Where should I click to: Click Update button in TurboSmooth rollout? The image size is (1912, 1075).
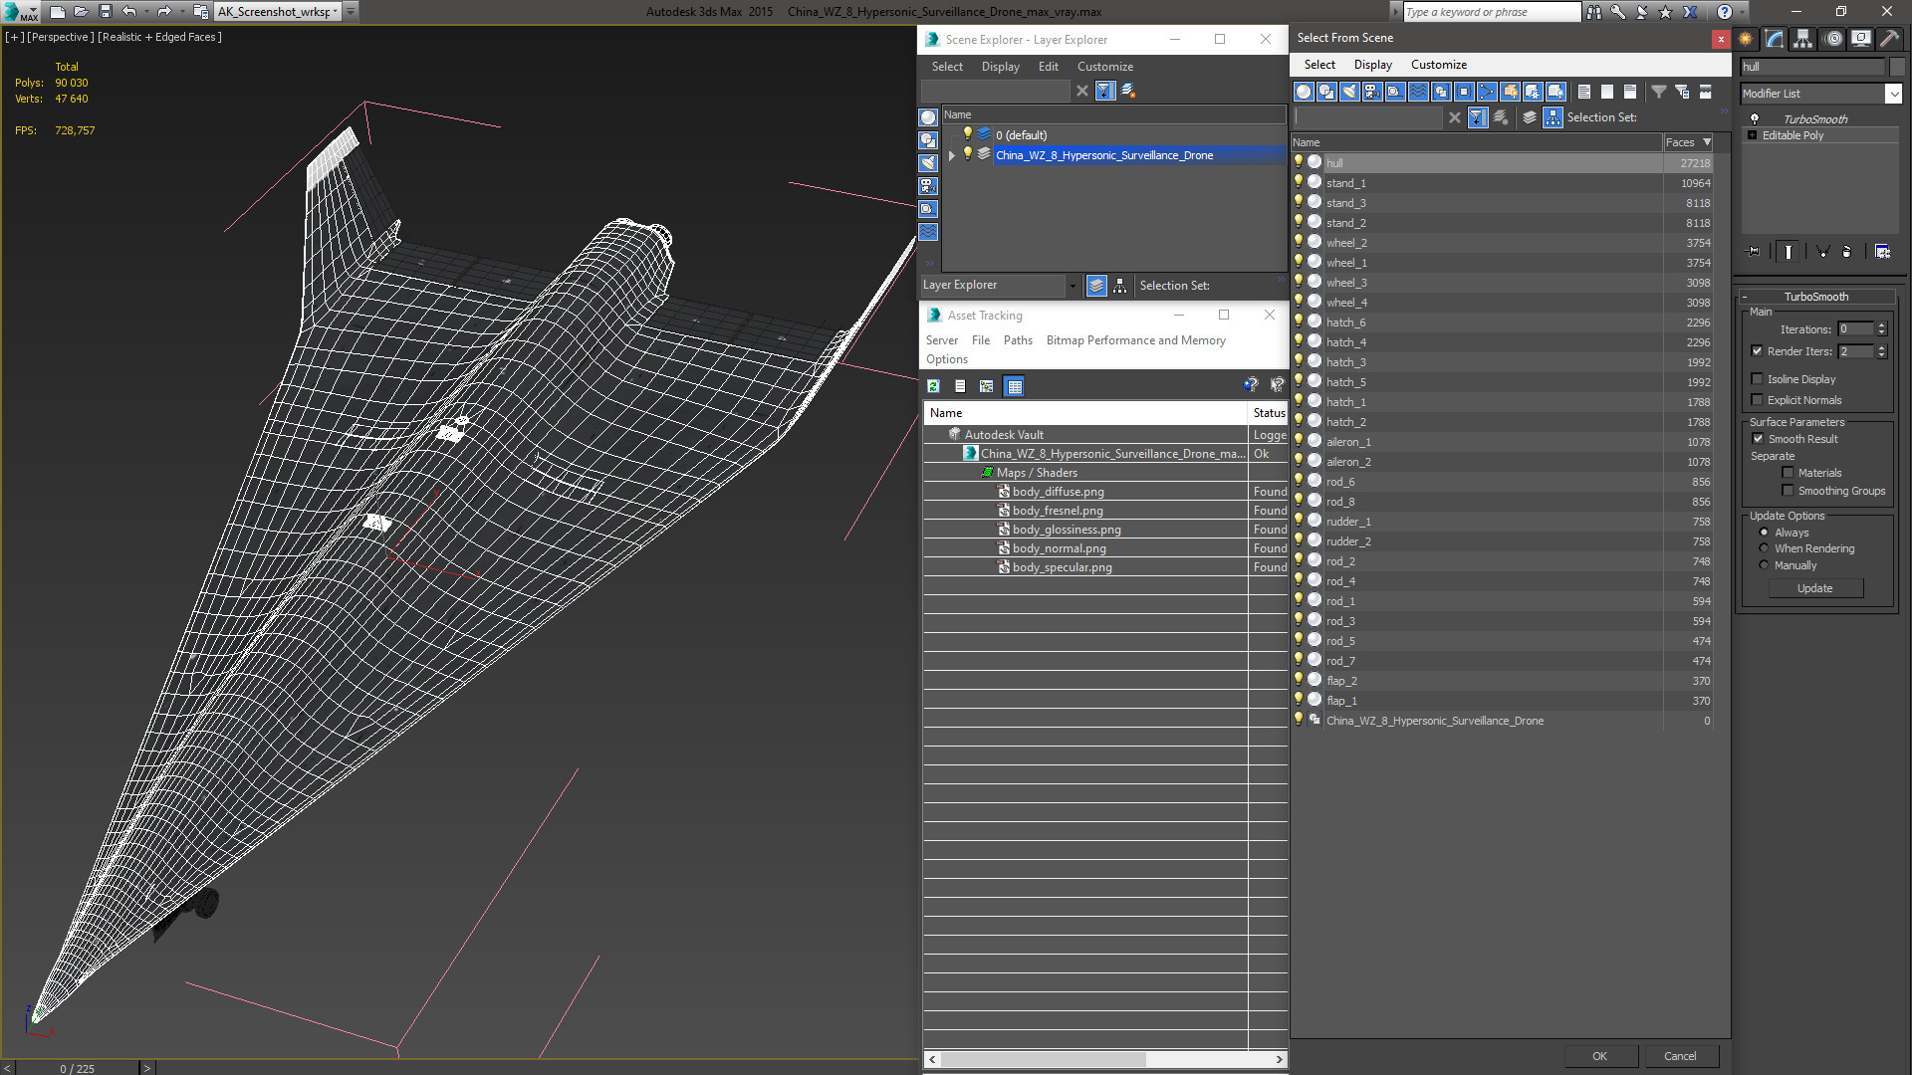[1814, 588]
